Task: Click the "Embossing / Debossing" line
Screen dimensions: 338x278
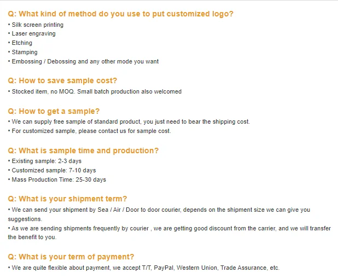Action: click(x=85, y=61)
